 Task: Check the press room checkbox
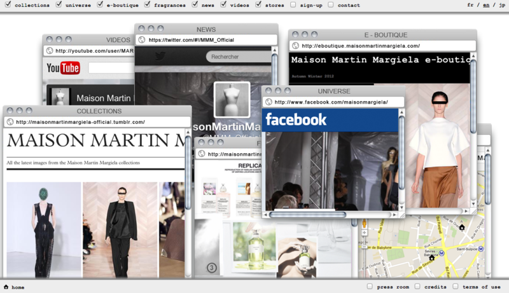click(x=370, y=287)
